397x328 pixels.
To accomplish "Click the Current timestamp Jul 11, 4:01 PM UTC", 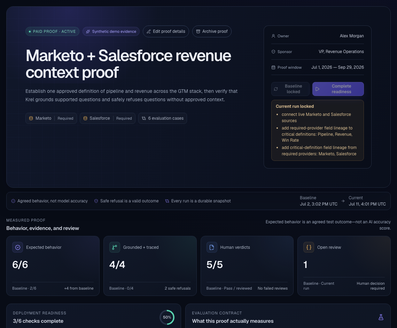I will [x=367, y=204].
